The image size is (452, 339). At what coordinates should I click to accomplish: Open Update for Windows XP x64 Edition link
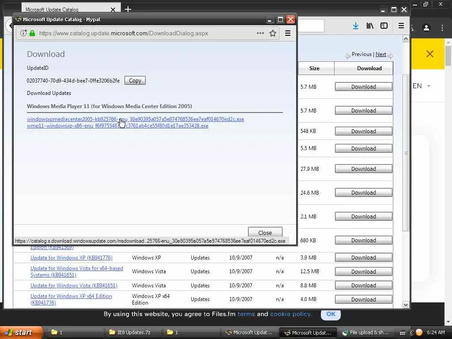point(71,299)
